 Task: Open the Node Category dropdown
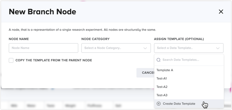click(116, 48)
